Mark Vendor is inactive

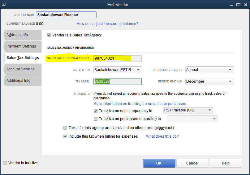(x=5, y=163)
